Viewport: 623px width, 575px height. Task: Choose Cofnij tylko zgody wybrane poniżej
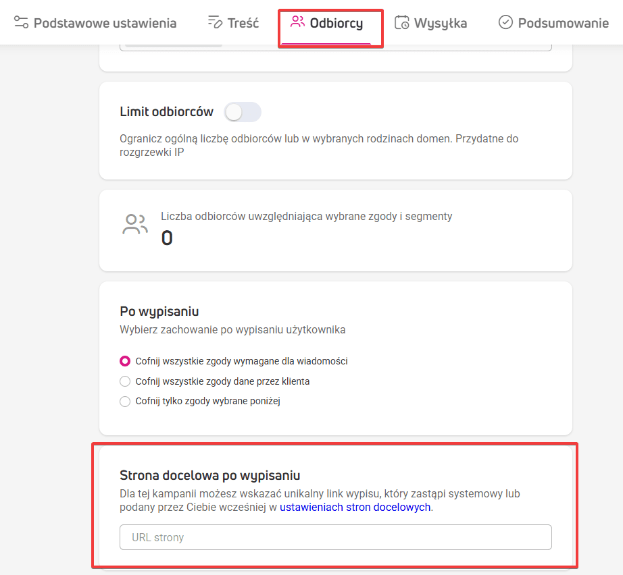(125, 401)
